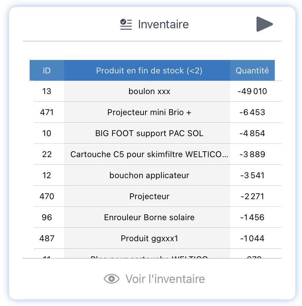Screen dimensions: 302x306
Task: Select the boulon xxx row
Action: click(158, 91)
